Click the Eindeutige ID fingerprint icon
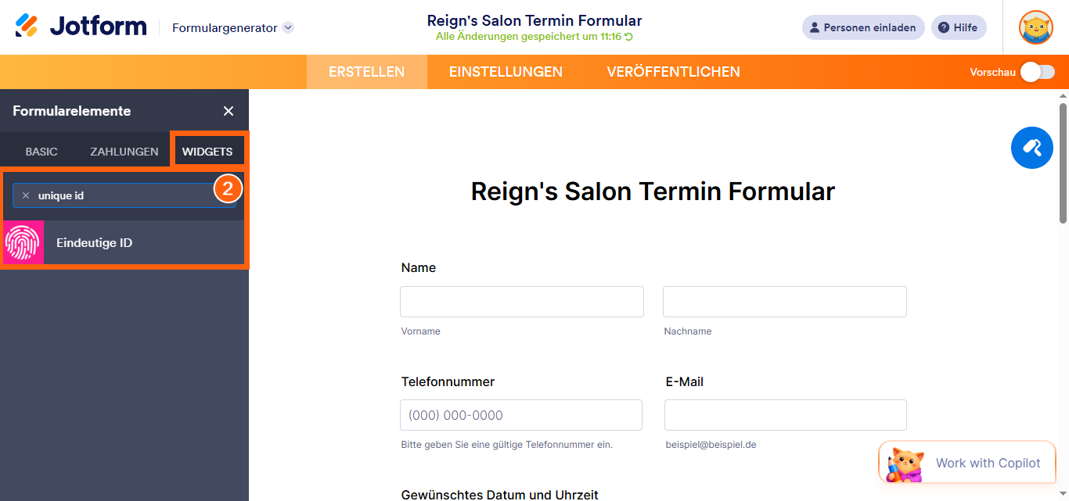This screenshot has height=501, width=1069. [x=23, y=243]
